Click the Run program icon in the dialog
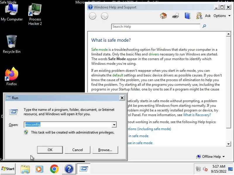Image resolution: width=234 pixels, height=175 pixels. coord(13,112)
